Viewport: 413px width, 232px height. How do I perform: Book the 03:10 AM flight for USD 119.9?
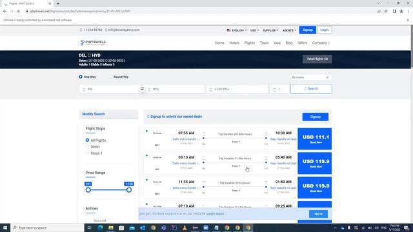coord(315,163)
